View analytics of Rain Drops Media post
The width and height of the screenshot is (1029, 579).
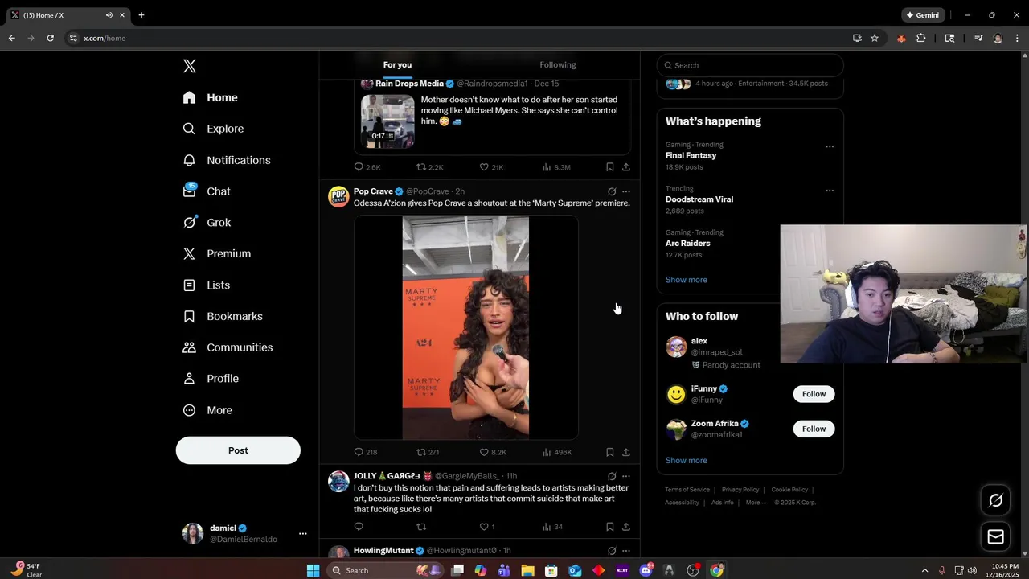556,167
